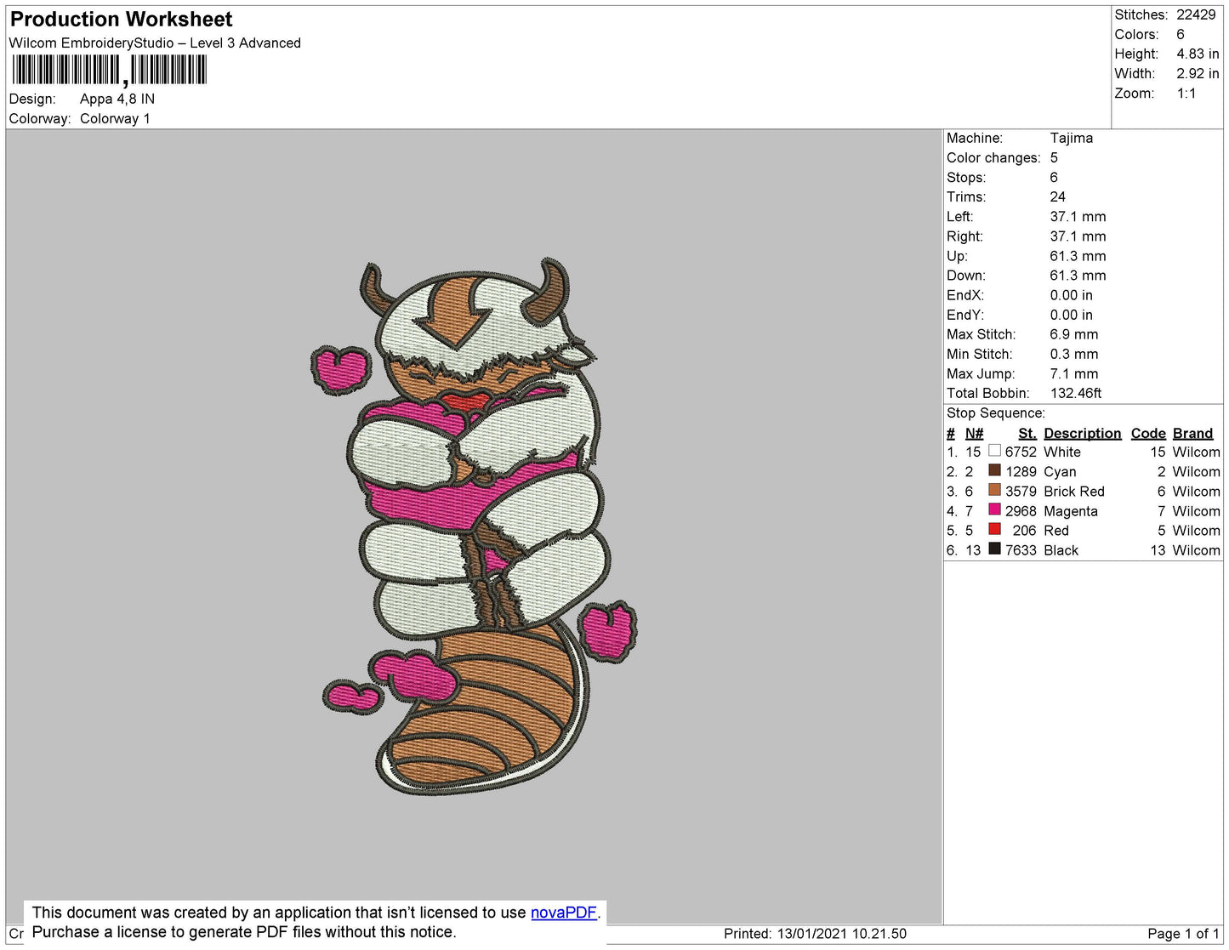The image size is (1229, 950).
Task: Click the Height value 4.83 in
Action: [x=1198, y=54]
